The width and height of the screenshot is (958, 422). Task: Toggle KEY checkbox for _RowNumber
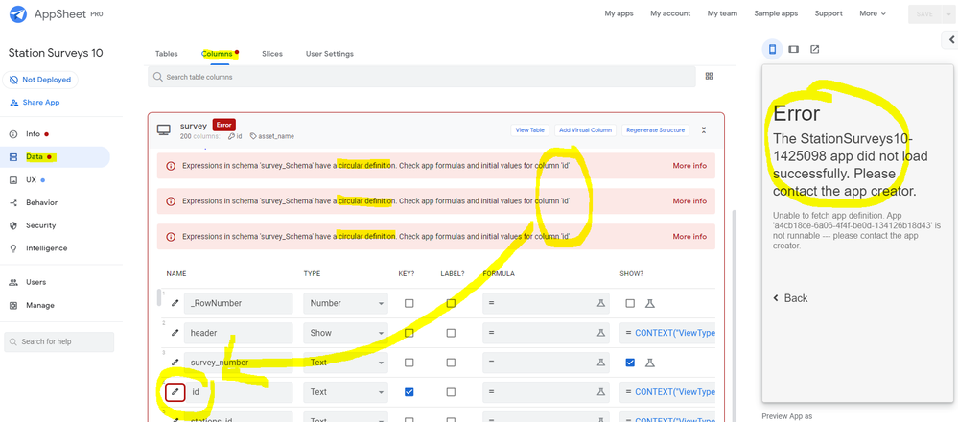point(409,303)
